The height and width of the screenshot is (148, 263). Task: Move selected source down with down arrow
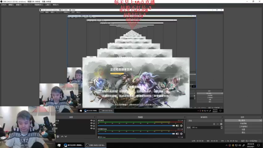tap(66, 136)
